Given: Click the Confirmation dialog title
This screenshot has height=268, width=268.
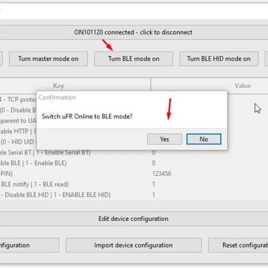Looking at the screenshot, I should [x=57, y=98].
